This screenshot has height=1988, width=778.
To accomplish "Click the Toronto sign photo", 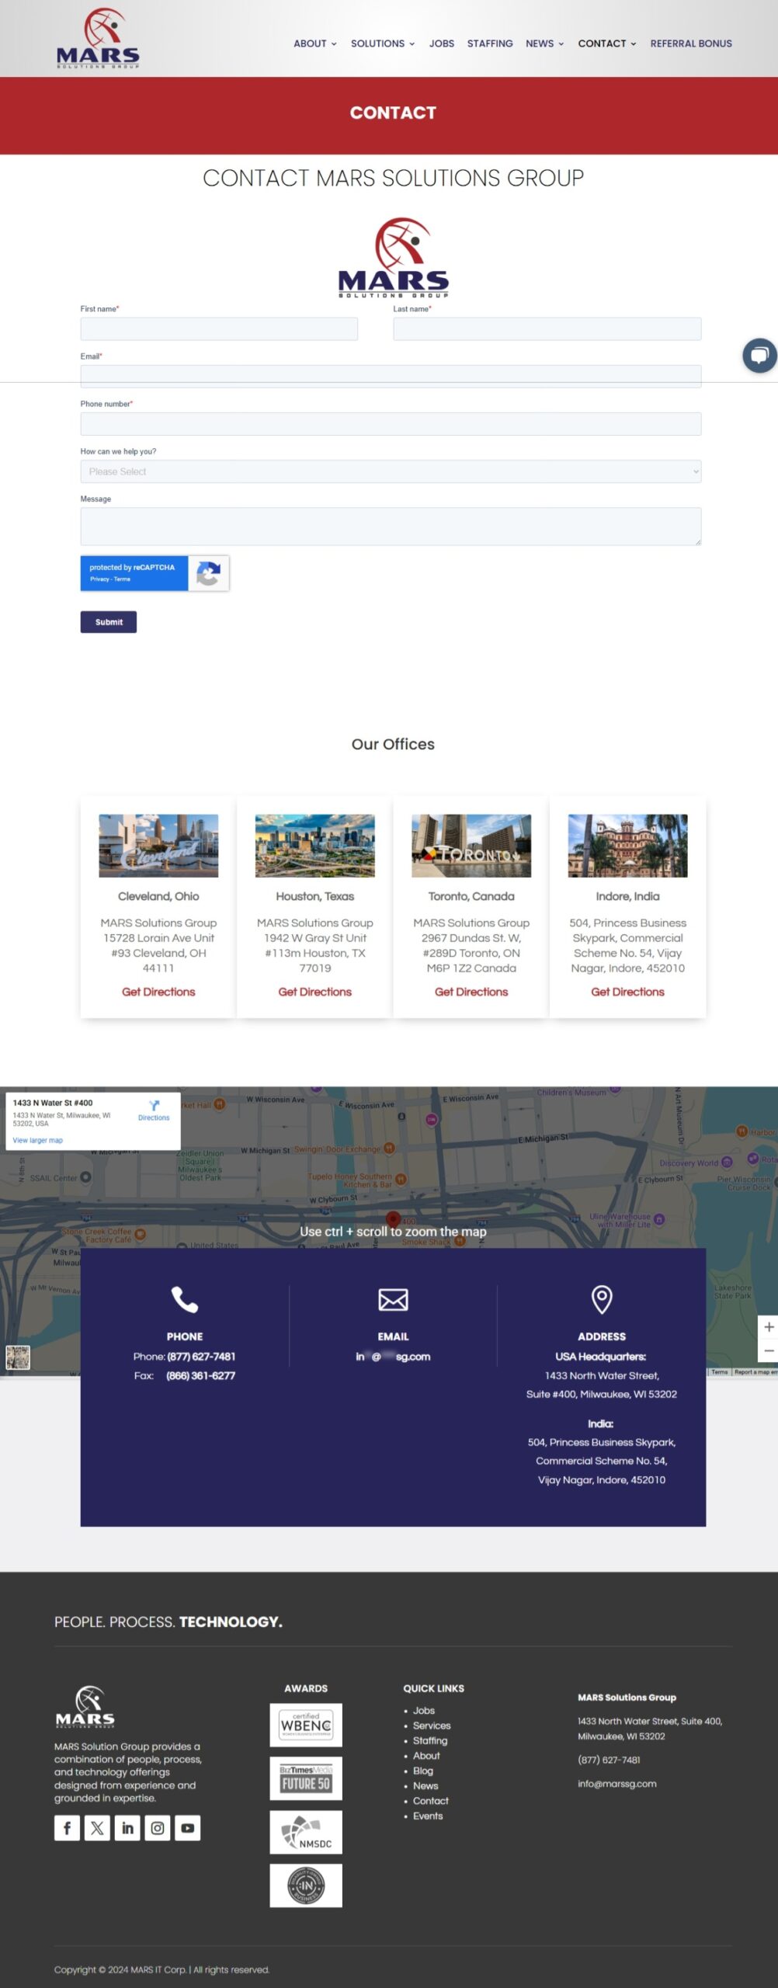I will [x=471, y=846].
